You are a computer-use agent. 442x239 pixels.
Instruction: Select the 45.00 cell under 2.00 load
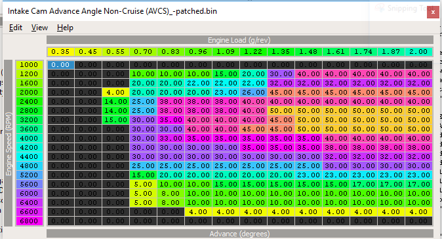pos(418,93)
